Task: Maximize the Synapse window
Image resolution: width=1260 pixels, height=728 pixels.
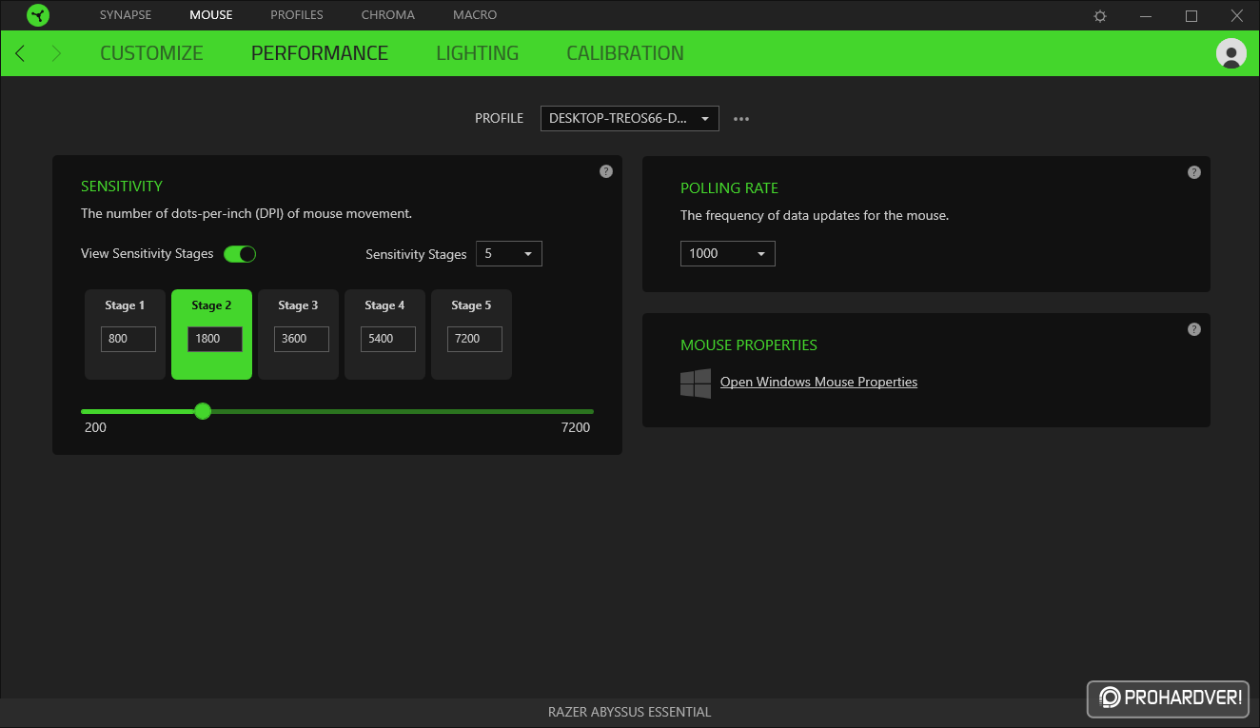Action: [x=1191, y=16]
